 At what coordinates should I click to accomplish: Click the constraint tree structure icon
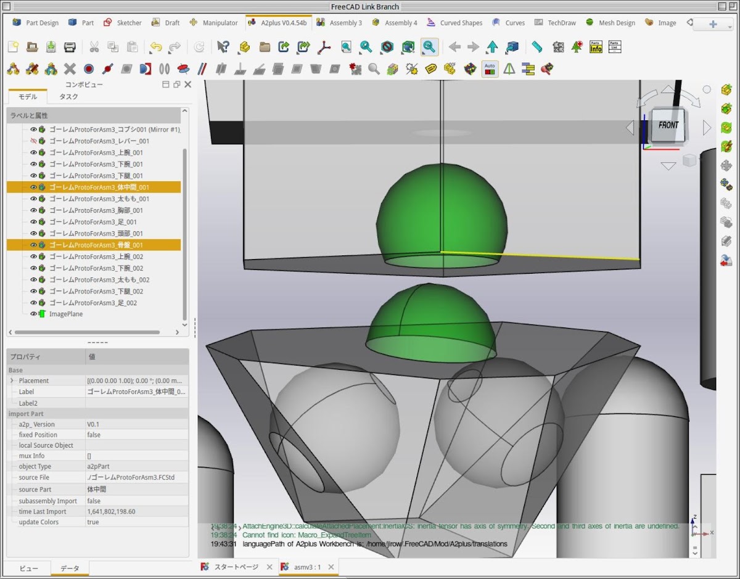pyautogui.click(x=528, y=68)
